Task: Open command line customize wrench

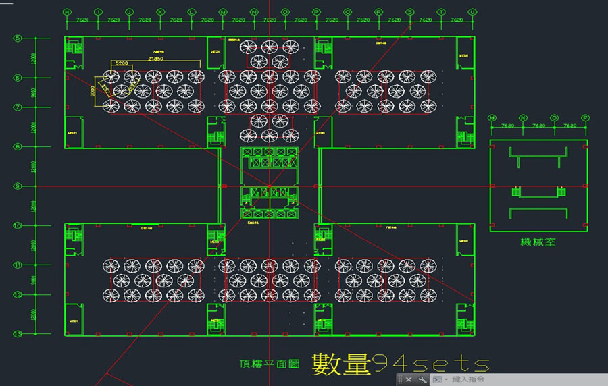Action: point(422,380)
